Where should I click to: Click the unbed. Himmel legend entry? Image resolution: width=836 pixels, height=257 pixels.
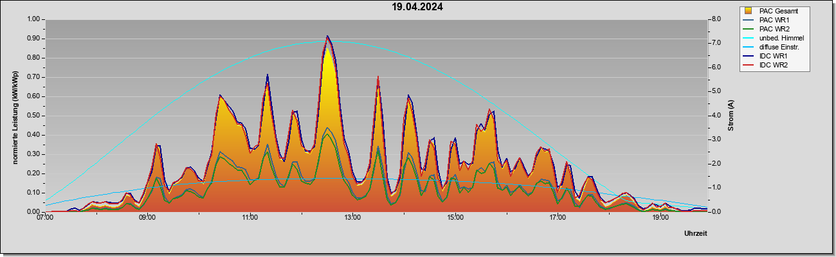(x=774, y=38)
